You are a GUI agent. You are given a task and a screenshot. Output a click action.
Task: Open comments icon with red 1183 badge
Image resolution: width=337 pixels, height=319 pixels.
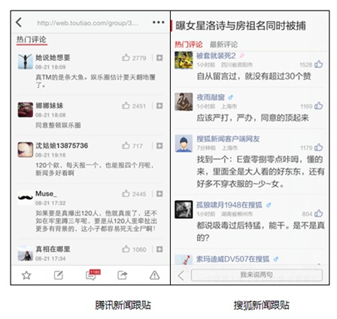[93, 275]
